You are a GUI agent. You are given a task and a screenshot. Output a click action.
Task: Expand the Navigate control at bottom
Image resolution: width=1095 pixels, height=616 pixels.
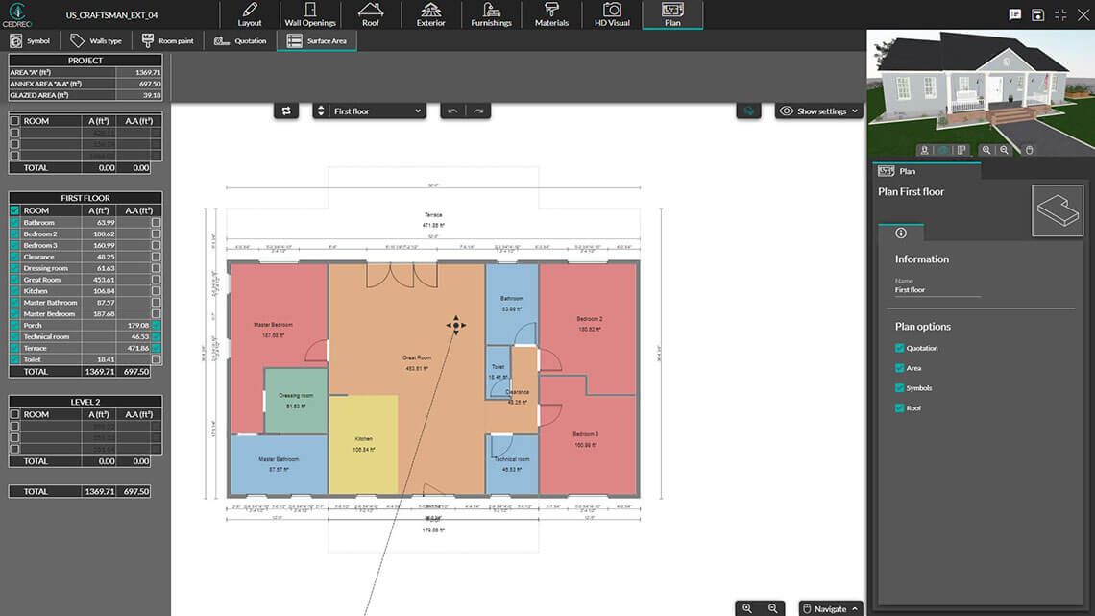tap(829, 608)
